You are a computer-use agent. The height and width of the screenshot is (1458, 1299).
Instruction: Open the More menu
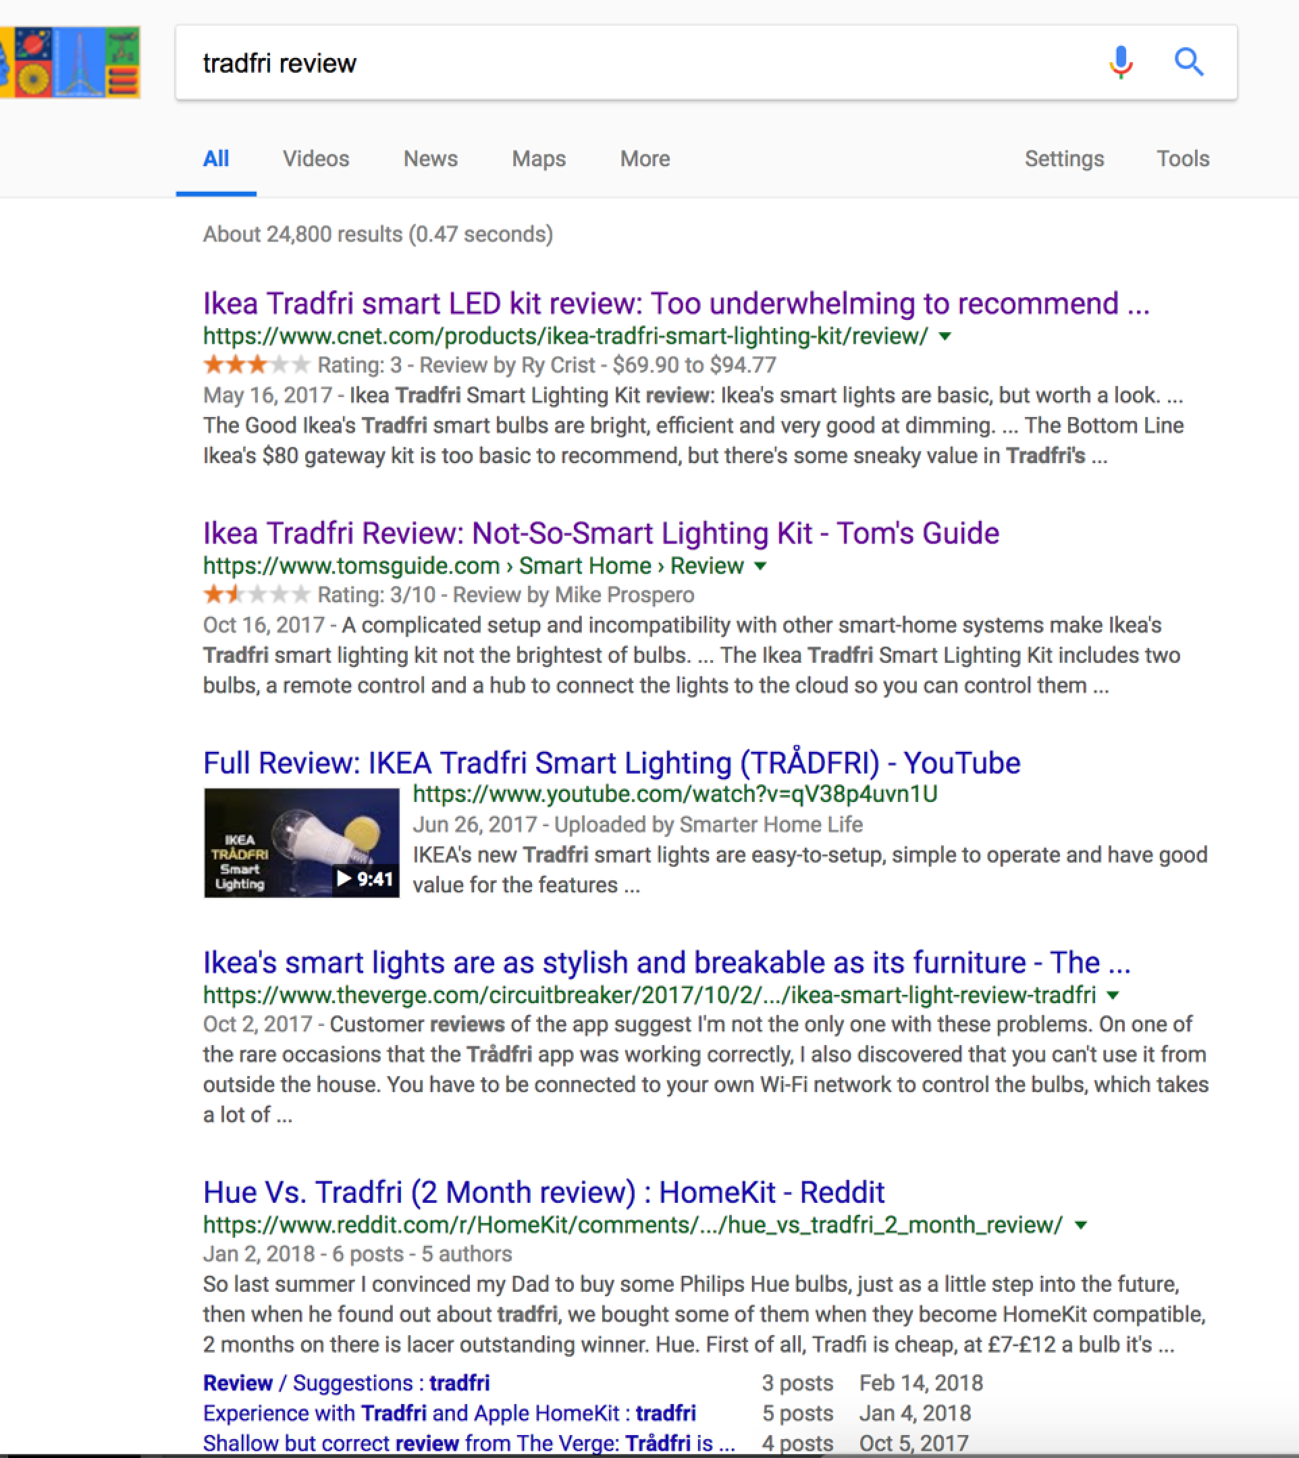point(645,159)
